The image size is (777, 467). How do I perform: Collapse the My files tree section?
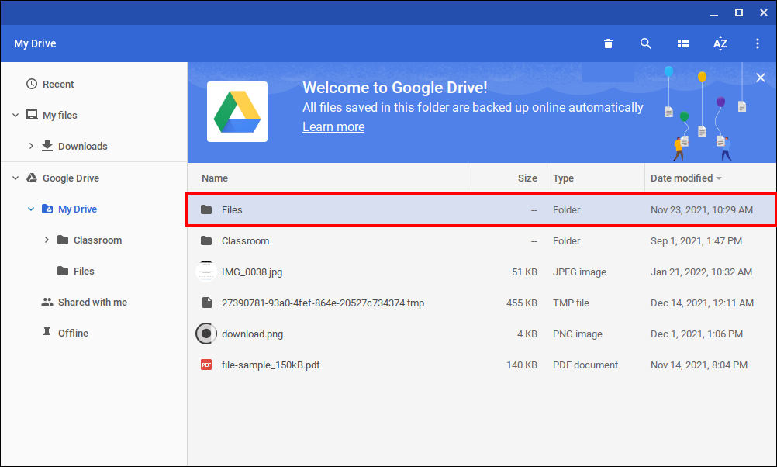(16, 115)
